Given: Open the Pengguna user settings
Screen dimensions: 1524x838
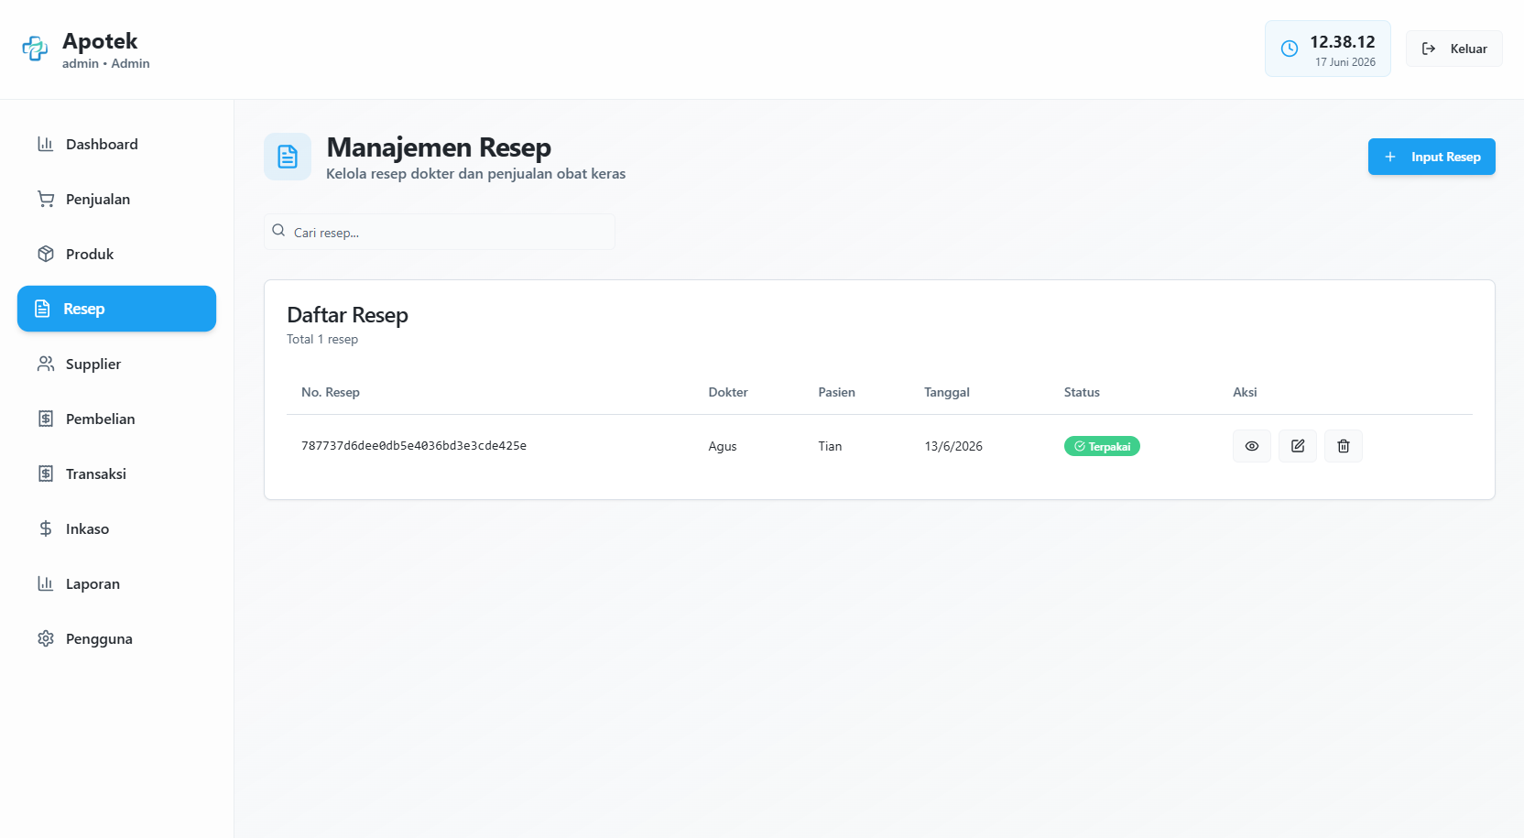Looking at the screenshot, I should (x=116, y=638).
